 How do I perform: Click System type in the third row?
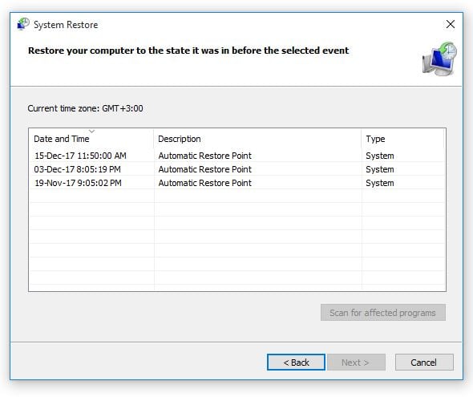[380, 183]
